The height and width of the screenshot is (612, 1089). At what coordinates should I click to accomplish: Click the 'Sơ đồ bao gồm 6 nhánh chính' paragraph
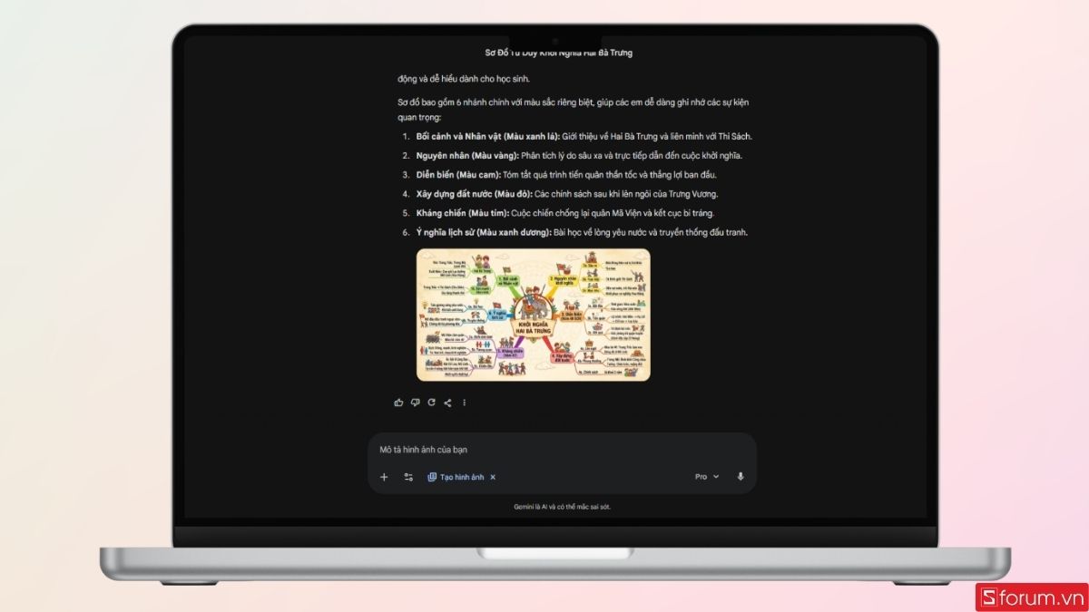[572, 110]
